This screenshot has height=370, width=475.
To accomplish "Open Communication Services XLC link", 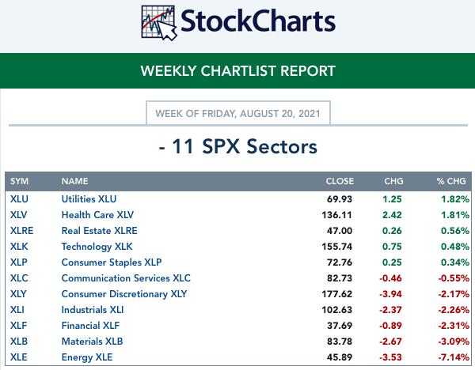I will point(126,278).
